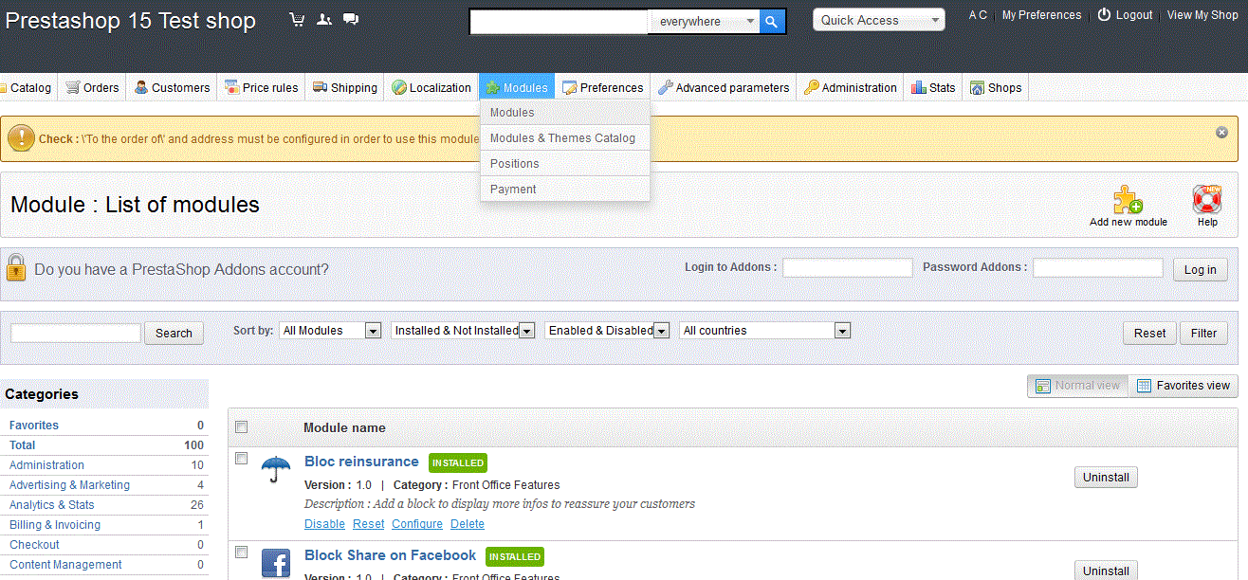1248x580 pixels.
Task: Select Positions from the Modules submenu
Action: coord(515,164)
